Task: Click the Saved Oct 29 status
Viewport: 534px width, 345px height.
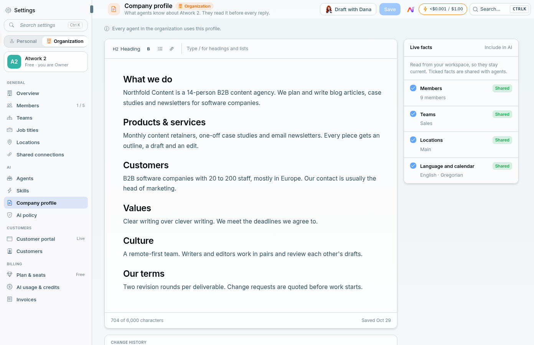Action: (x=376, y=320)
